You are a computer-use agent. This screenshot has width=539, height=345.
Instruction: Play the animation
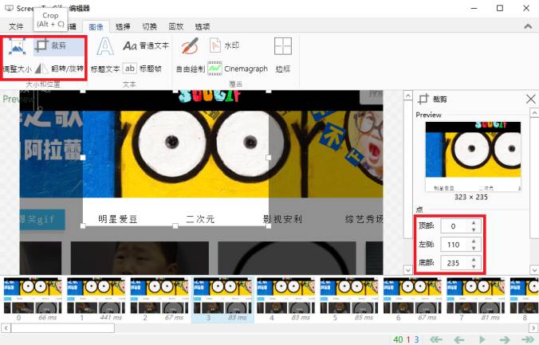pos(482,339)
